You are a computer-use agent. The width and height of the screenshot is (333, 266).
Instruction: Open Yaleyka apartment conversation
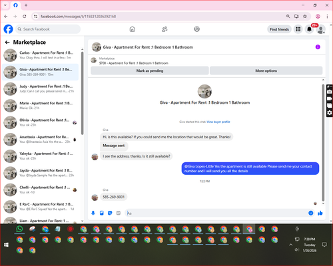40,156
